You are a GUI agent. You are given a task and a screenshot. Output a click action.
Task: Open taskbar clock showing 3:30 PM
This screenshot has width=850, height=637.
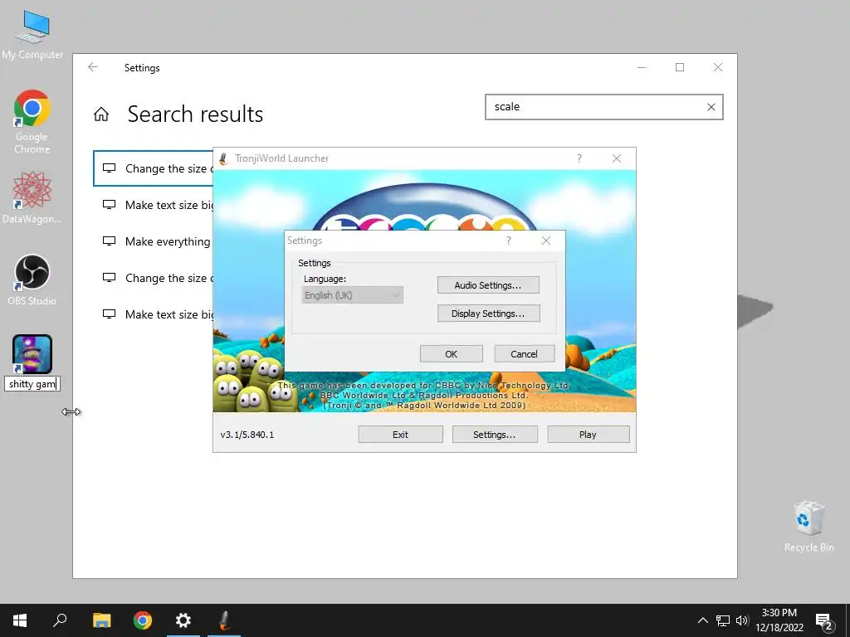coord(779,620)
